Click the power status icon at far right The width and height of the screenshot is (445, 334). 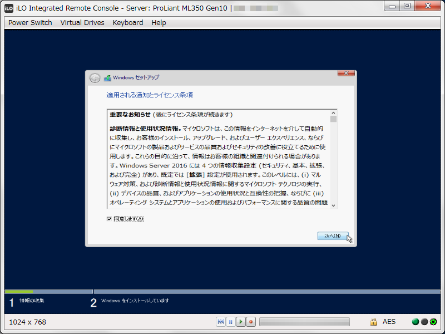tap(433, 321)
